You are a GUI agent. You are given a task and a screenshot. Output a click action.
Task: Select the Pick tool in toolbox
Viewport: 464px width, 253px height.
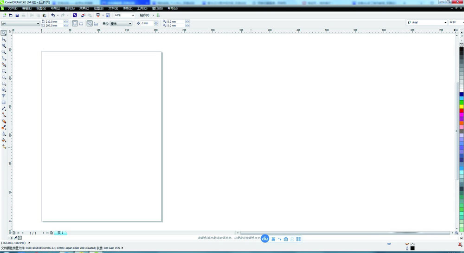[4, 33]
